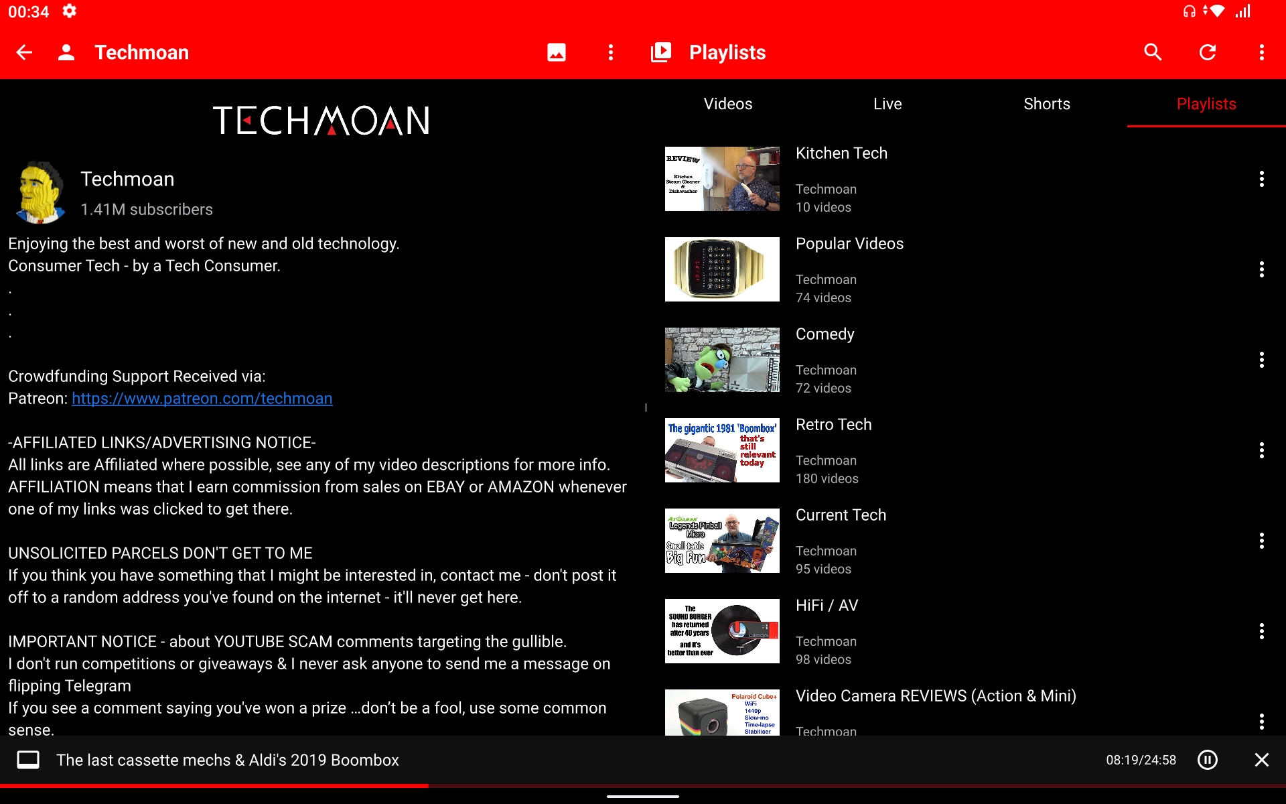Pause the mini player playback
This screenshot has width=1286, height=804.
click(x=1208, y=760)
